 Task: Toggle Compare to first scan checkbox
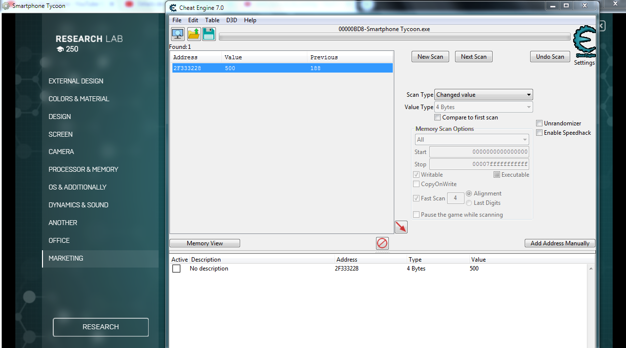point(438,117)
